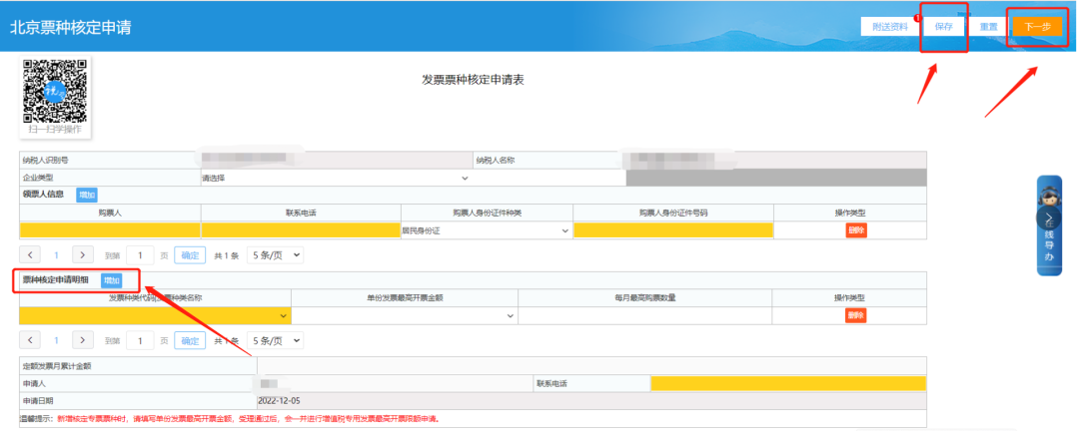Open the QR code 扫一扫学操作 image
The width and height of the screenshot is (1079, 431).
[x=55, y=97]
